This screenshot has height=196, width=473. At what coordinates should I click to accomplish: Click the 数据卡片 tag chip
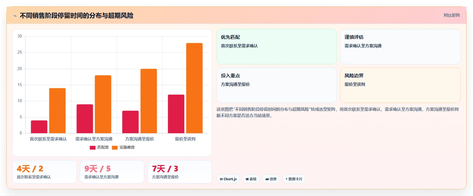point(294,179)
